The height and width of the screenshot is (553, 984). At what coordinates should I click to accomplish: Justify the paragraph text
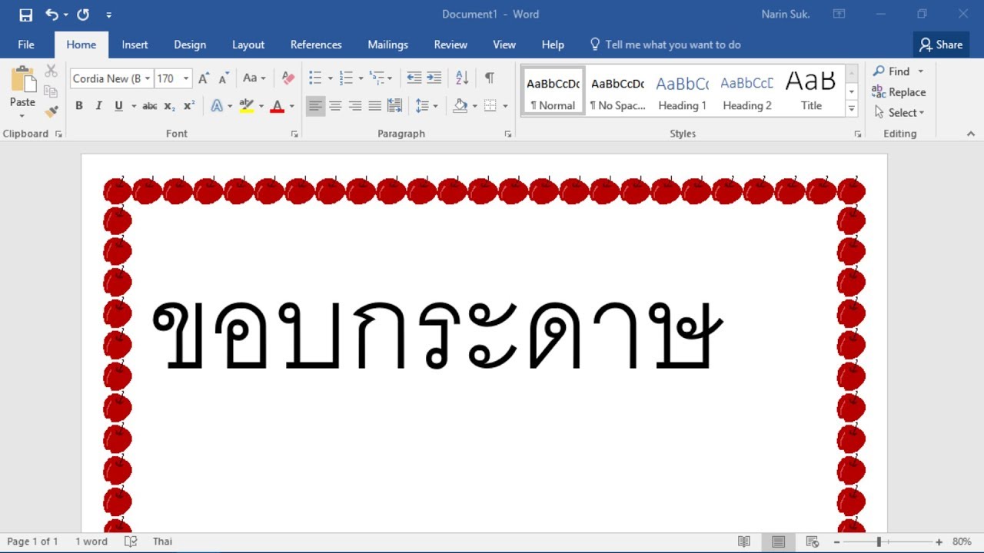pyautogui.click(x=374, y=106)
